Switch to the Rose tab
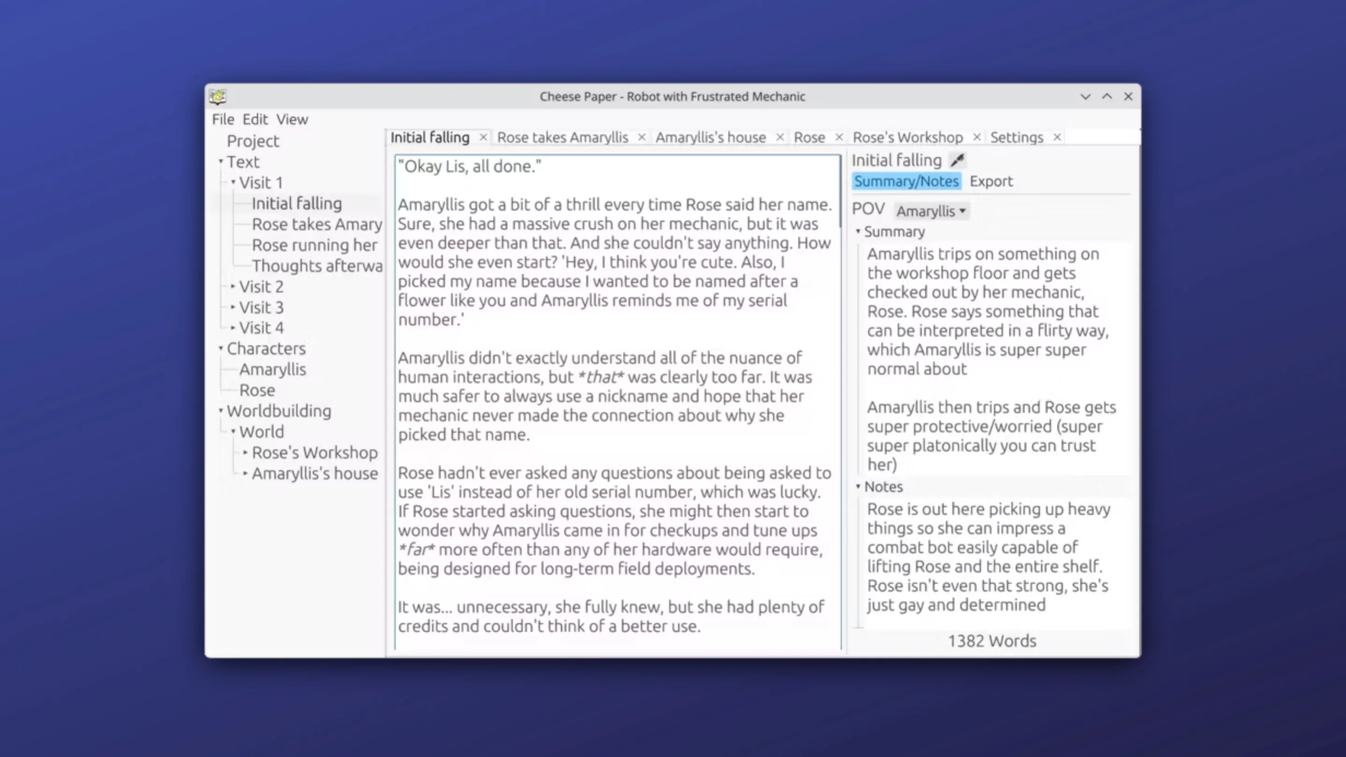1346x757 pixels. pyautogui.click(x=809, y=137)
